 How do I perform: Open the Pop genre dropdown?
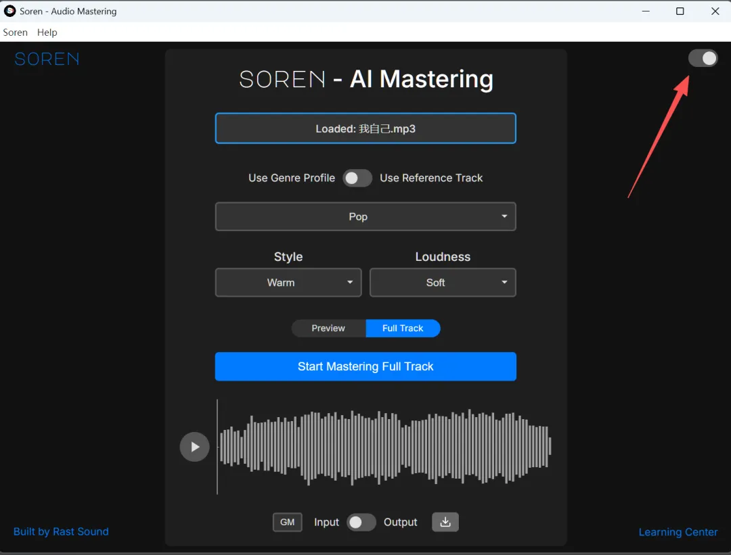pyautogui.click(x=365, y=216)
